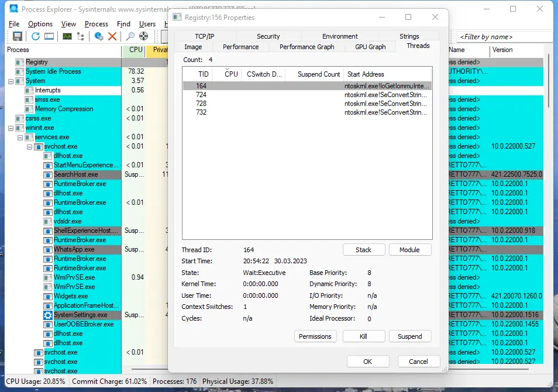Image resolution: width=558 pixels, height=392 pixels.
Task: Click the Module button
Action: click(410, 250)
